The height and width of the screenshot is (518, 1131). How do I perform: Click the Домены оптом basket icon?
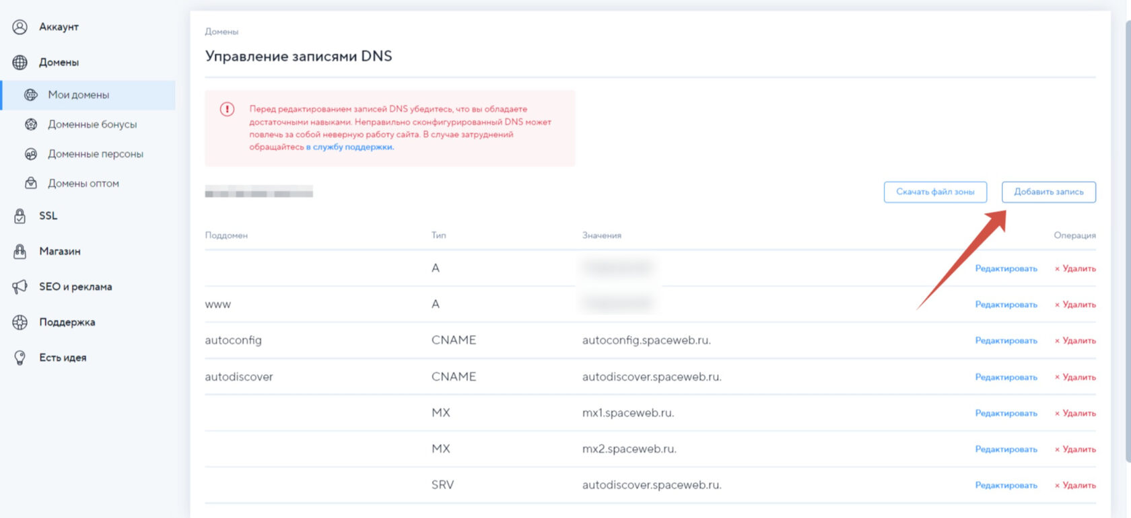31,183
